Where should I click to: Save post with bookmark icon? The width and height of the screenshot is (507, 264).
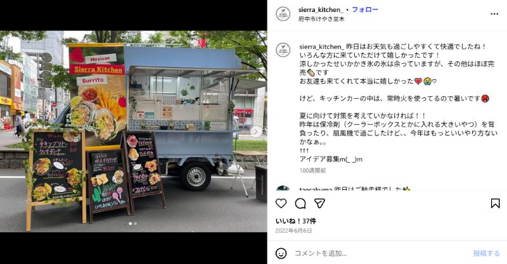[x=495, y=203]
